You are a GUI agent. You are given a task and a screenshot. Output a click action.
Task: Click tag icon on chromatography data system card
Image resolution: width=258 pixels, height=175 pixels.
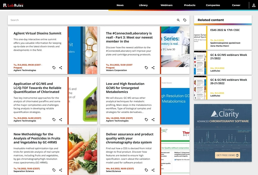coord(146,170)
